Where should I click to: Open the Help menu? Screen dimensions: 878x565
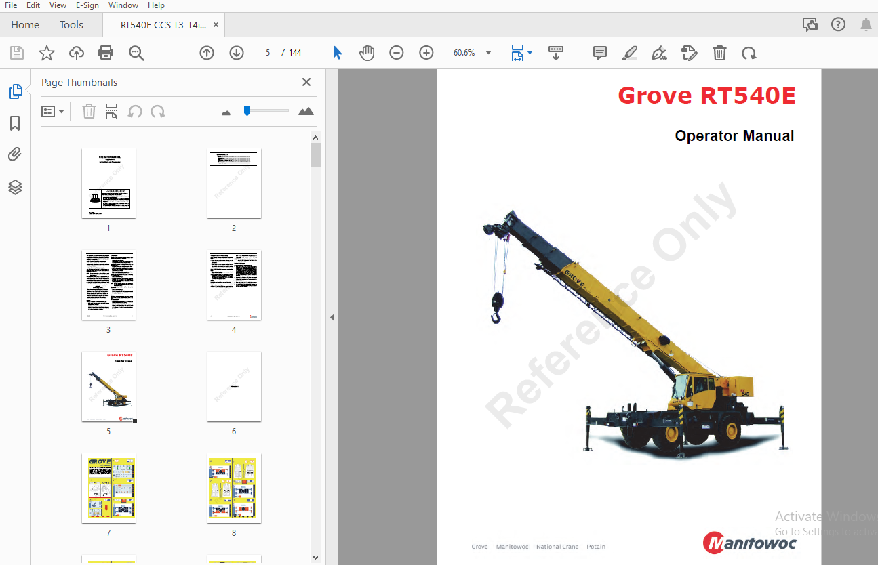(x=156, y=5)
